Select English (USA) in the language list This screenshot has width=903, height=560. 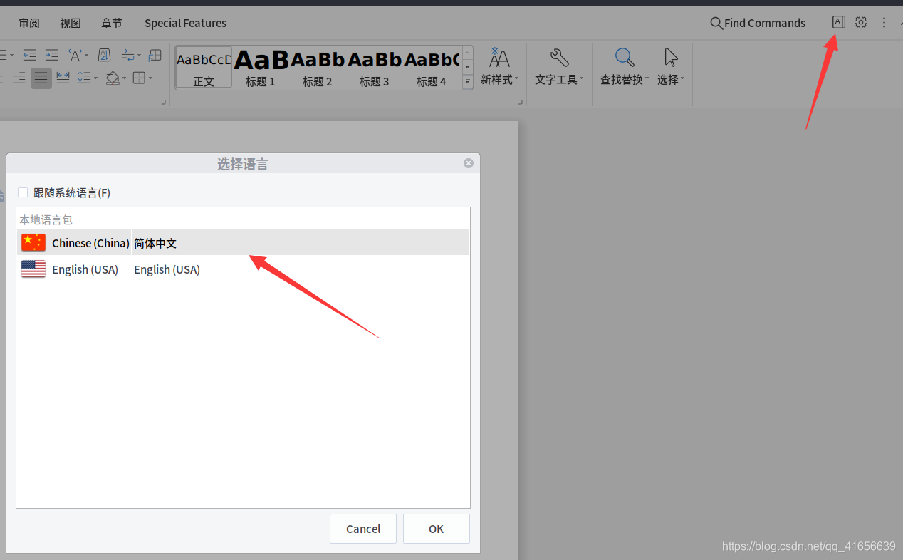(x=85, y=269)
